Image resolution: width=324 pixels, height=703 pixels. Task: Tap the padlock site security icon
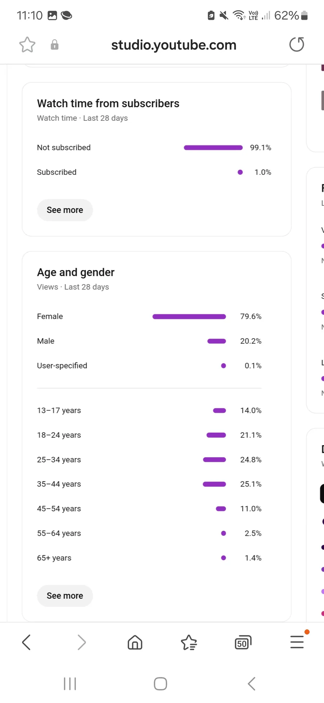54,45
